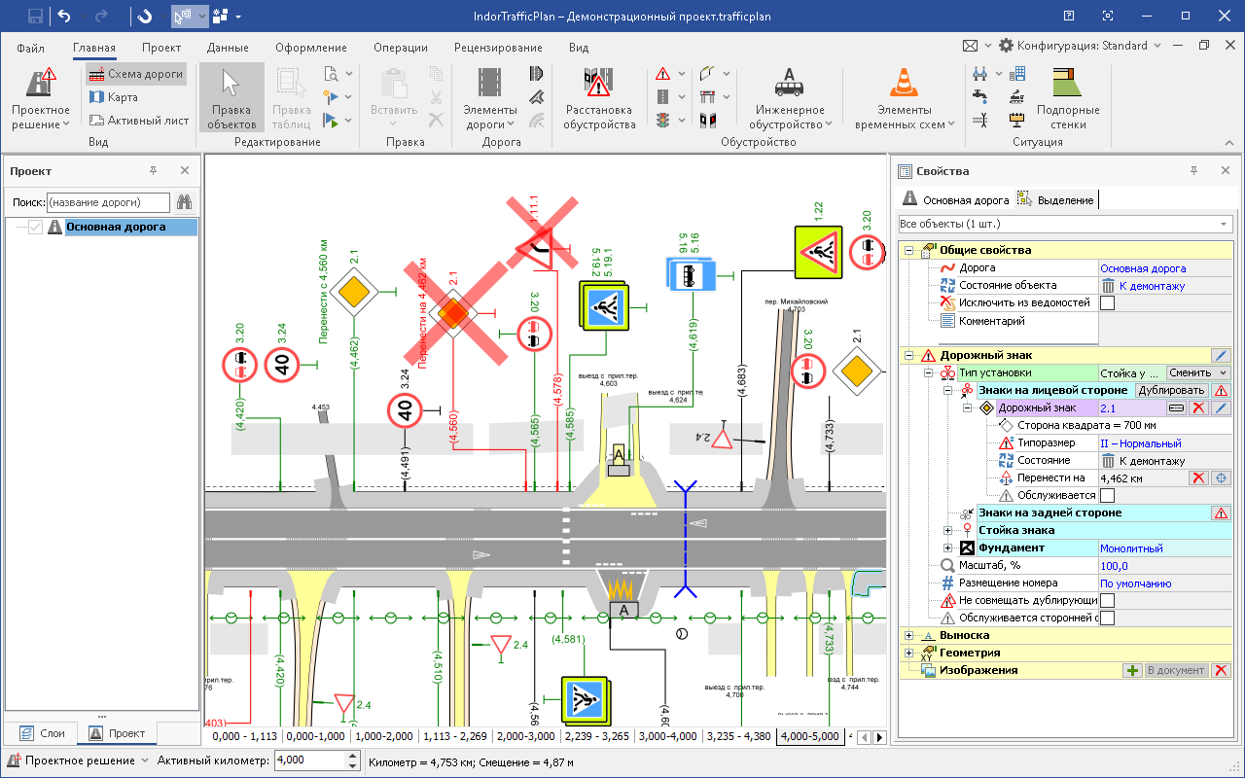Click green plus icon in Изображения row
The image size is (1245, 778).
point(1132,670)
